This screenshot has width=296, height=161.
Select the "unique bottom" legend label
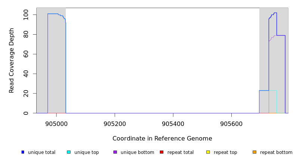(137, 152)
